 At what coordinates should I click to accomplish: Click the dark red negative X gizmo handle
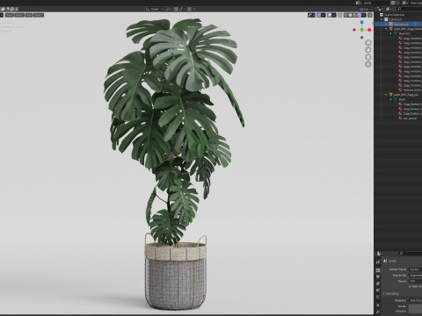354,30
